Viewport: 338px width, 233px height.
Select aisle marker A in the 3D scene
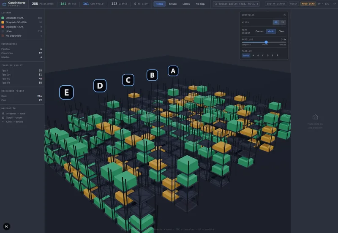[173, 71]
